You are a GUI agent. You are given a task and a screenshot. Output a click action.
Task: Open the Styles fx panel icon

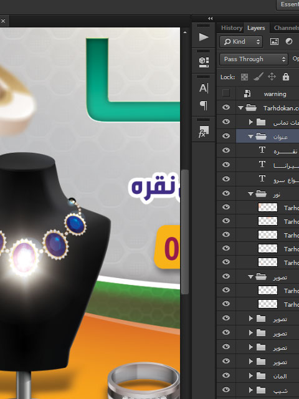coord(204,132)
